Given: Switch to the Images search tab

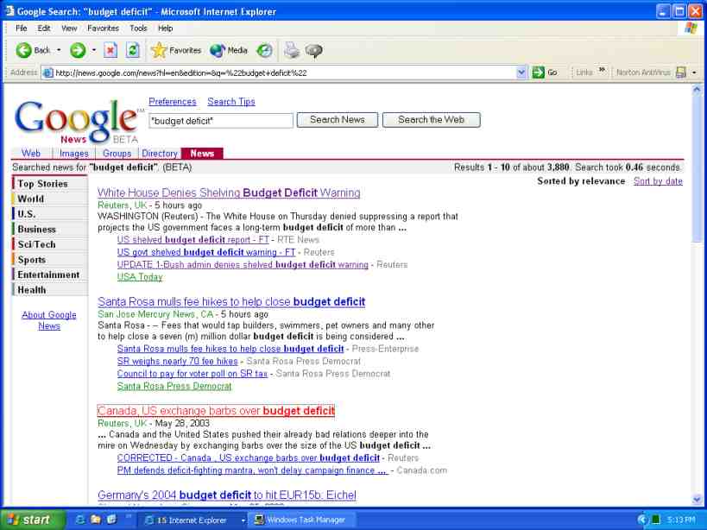Looking at the screenshot, I should pyautogui.click(x=73, y=154).
